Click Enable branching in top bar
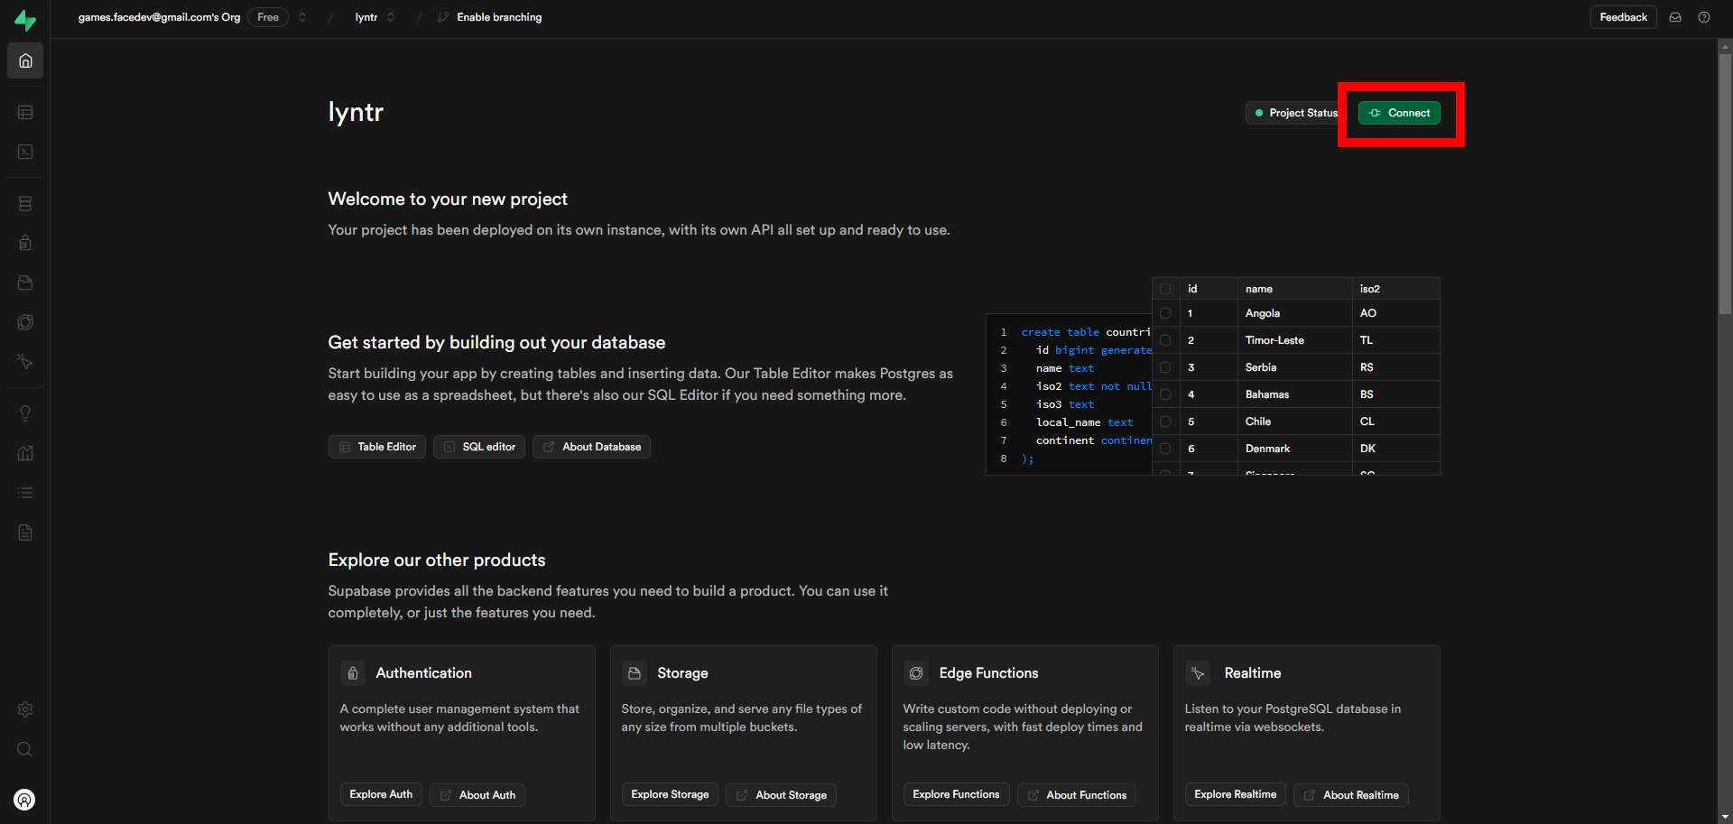Image resolution: width=1733 pixels, height=824 pixels. 490,17
